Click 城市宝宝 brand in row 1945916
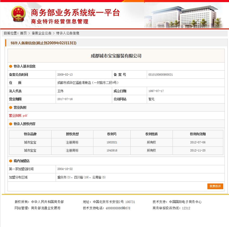 [x=30, y=150]
